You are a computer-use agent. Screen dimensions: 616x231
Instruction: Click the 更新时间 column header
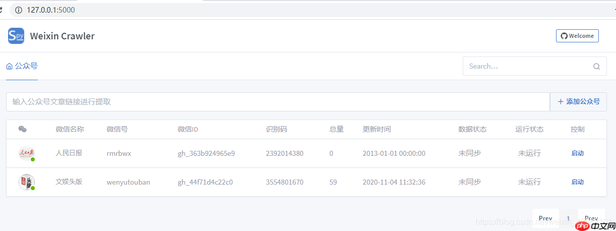[x=377, y=129]
